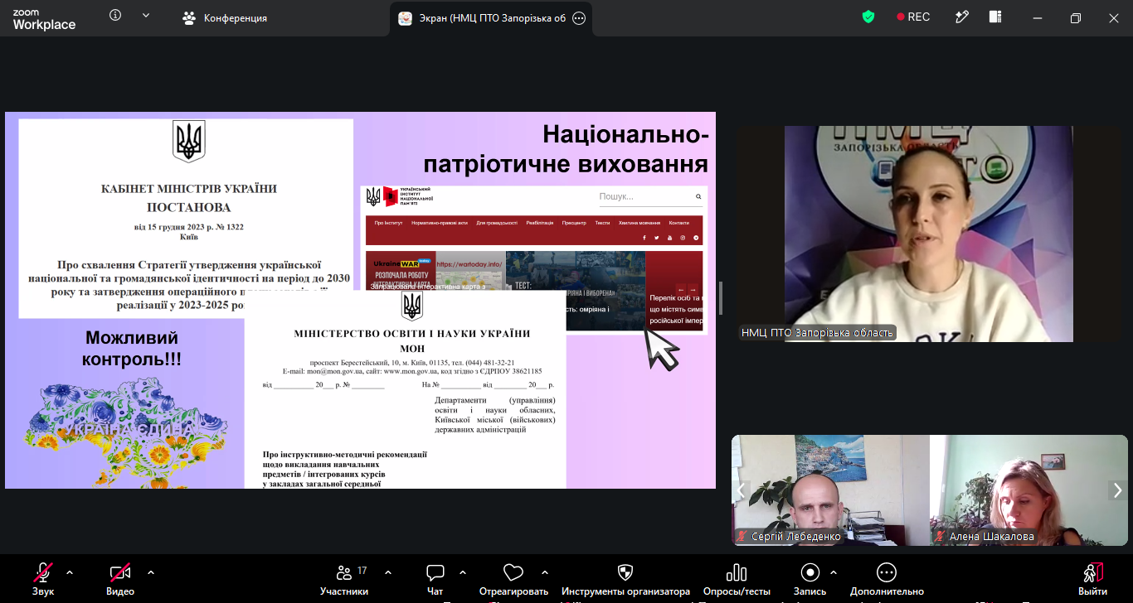This screenshot has width=1133, height=603.
Task: Switch to the Конференция tab
Action: tap(225, 17)
